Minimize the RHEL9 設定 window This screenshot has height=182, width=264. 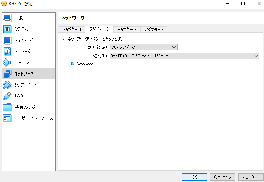tap(227, 3)
